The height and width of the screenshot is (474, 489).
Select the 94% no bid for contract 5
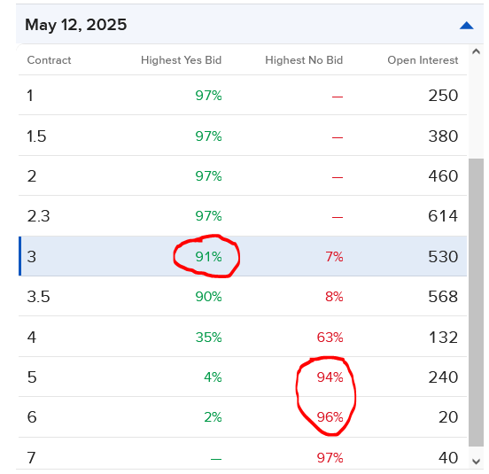(x=330, y=377)
